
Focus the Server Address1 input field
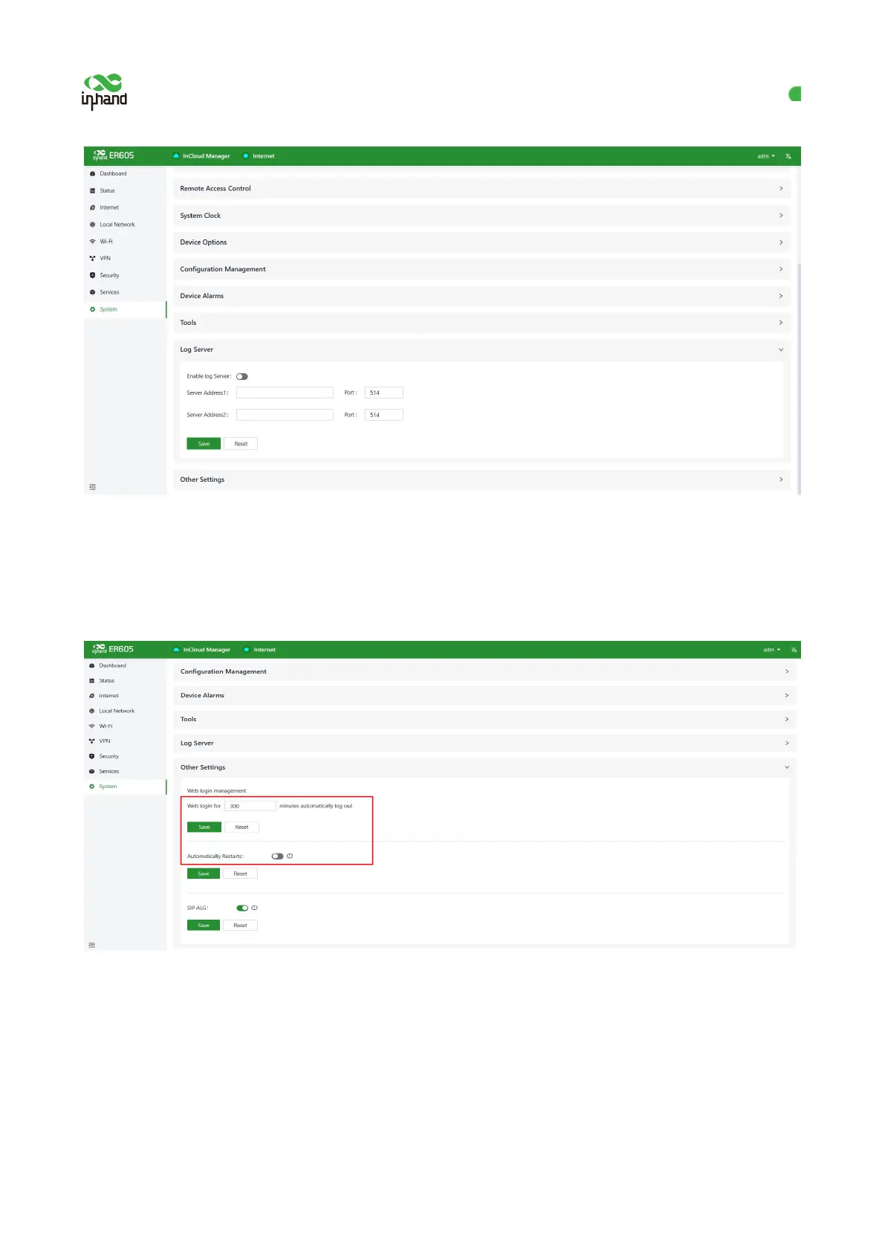(285, 393)
